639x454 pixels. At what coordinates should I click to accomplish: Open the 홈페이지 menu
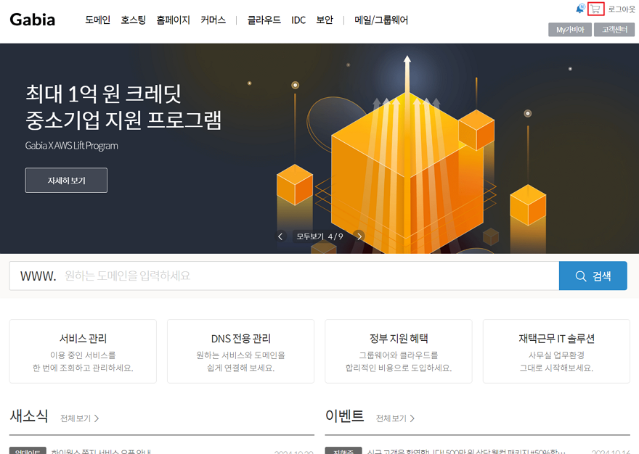[x=174, y=20]
